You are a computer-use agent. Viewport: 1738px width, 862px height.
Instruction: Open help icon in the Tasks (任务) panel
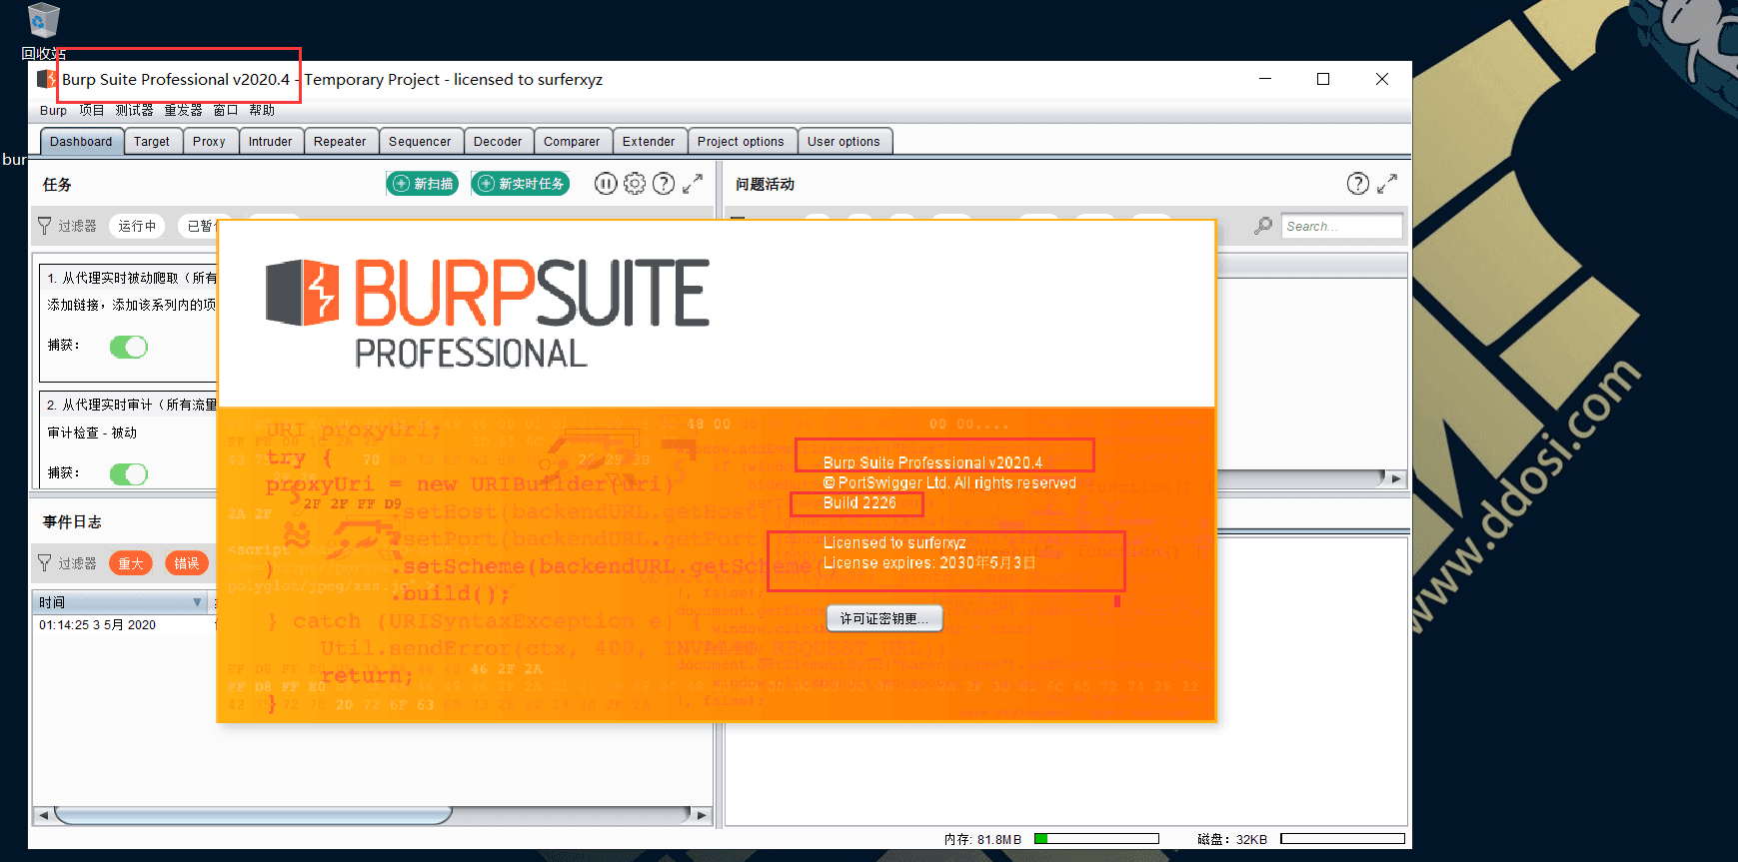664,184
